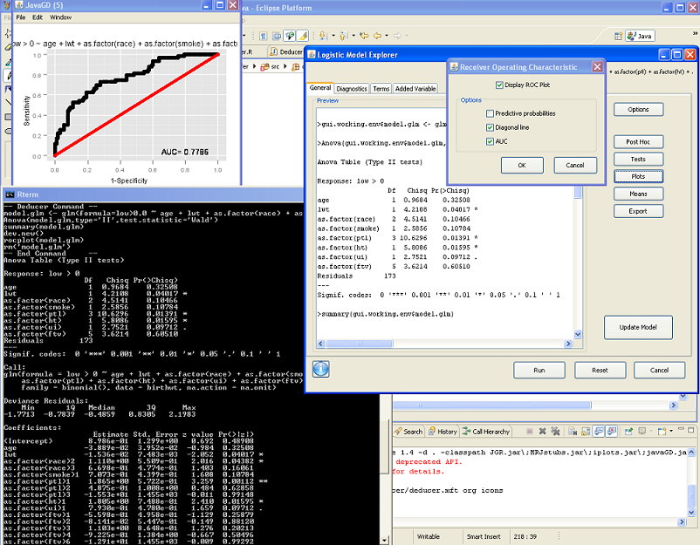The image size is (700, 545).
Task: Uncheck Display ROC Plot checkbox
Action: tap(499, 85)
